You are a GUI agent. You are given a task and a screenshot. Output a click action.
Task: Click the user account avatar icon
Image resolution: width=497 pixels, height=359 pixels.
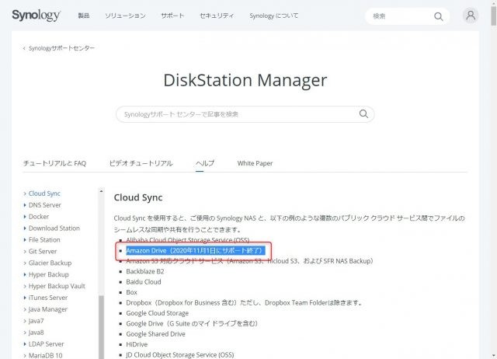pos(470,16)
